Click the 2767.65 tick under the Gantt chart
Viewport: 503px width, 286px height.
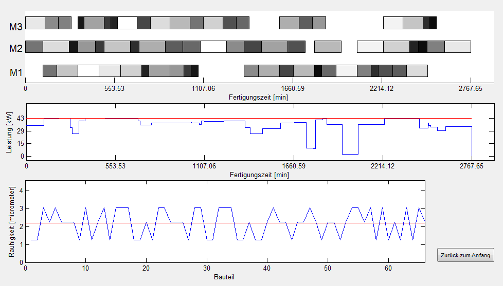point(470,89)
